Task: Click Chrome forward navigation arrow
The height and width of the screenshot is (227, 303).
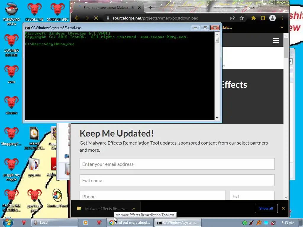Action: coord(87,18)
